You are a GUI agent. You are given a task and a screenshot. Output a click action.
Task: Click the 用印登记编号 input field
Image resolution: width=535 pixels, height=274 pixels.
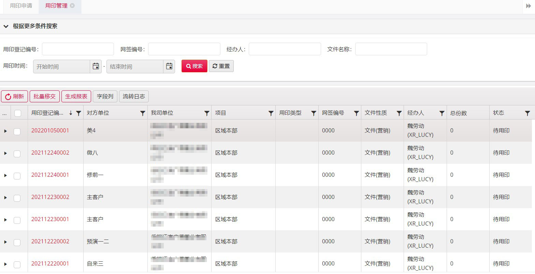[78, 49]
